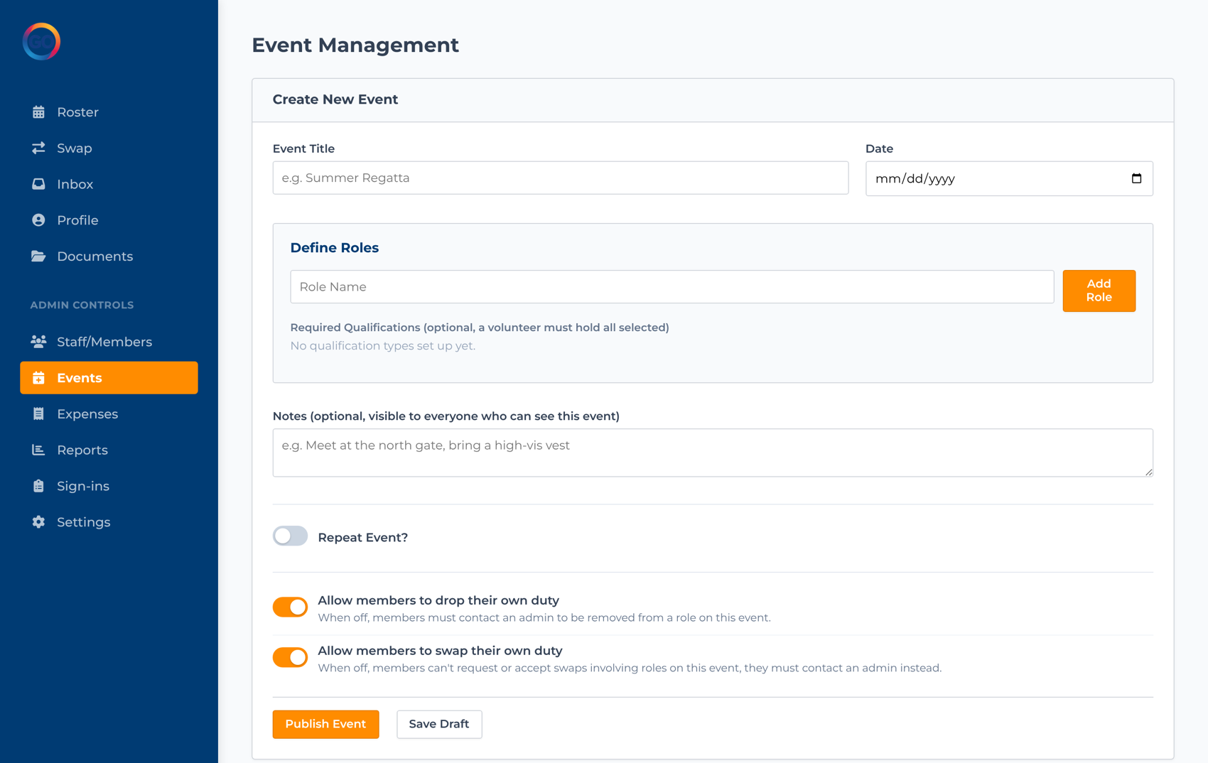Click the Add Role button
Screen dimensions: 1208x763
click(x=1099, y=291)
